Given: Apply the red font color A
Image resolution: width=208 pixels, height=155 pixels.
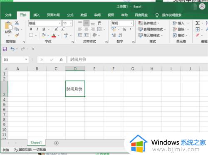Looking at the screenshot, I should 54,35.
